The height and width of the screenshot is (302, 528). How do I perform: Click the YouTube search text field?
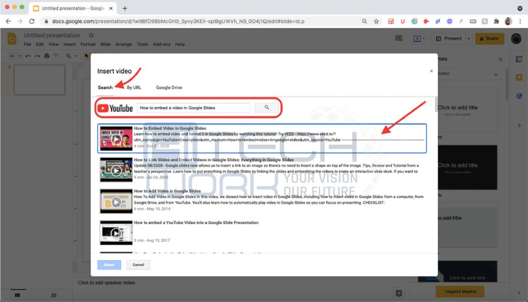pos(194,108)
